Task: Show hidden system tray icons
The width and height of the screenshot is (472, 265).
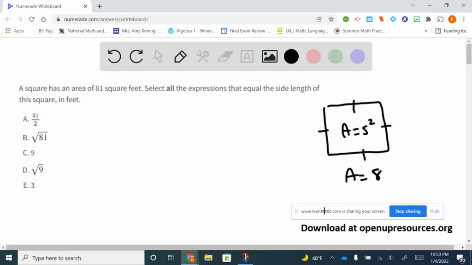Action: (332, 258)
